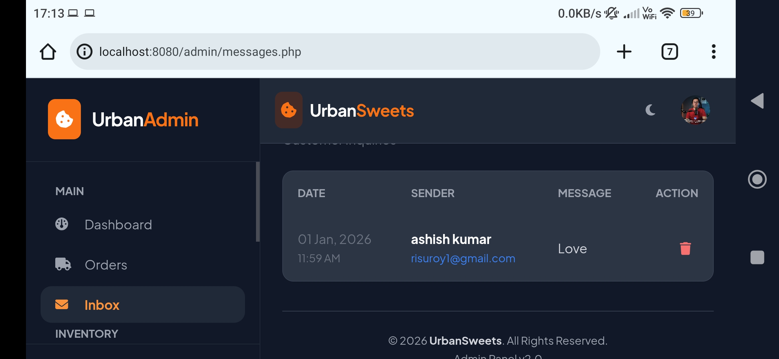Click the address bar URL field
This screenshot has height=359, width=779.
click(x=333, y=52)
